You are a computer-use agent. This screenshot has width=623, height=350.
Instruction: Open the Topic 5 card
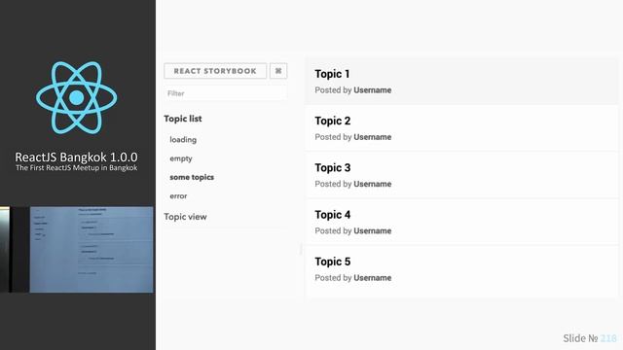[461, 270]
